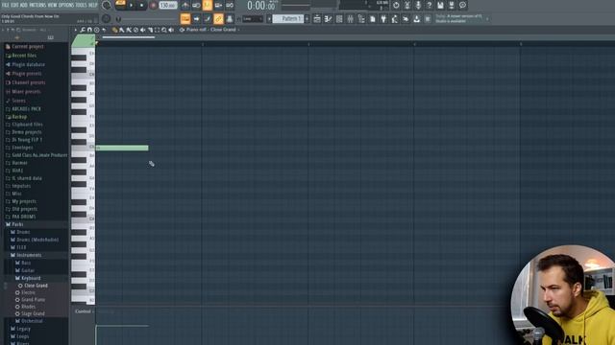Click the plug icon for plugin picker
Image resolution: width=615 pixels, height=345 pixels.
point(383,19)
